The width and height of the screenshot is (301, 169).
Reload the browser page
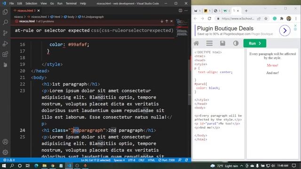click(x=209, y=19)
